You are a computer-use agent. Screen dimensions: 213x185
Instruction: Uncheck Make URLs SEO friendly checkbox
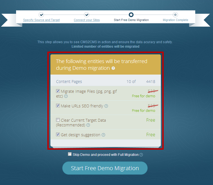coord(58,106)
